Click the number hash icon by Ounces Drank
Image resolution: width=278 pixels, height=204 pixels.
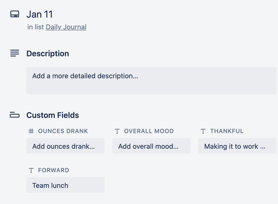click(x=31, y=131)
